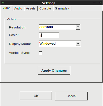This screenshot has width=103, height=106.
Task: Confirm settings with OK
Action: [x=36, y=96]
